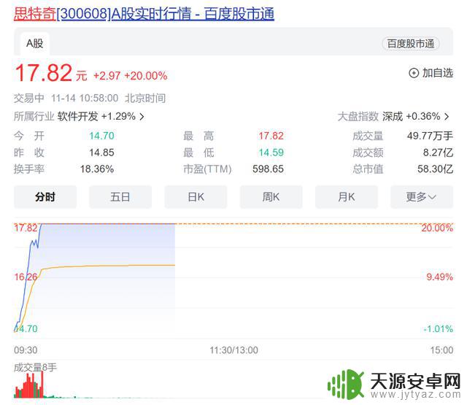
Task: Click the 成交量8手 label
Action: [35, 368]
